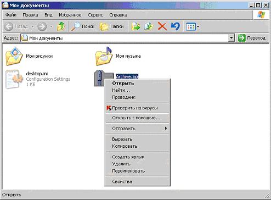Click the Archive.zip file name label
The image size is (271, 200).
pos(127,76)
